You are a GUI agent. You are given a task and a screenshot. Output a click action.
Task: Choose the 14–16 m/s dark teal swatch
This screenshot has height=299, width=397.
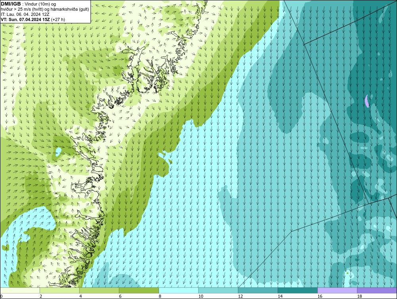pos(297,290)
